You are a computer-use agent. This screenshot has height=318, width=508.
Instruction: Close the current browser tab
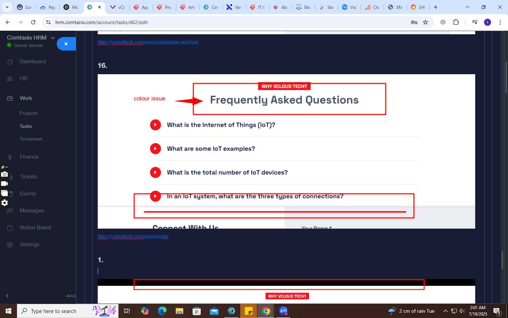point(99,7)
